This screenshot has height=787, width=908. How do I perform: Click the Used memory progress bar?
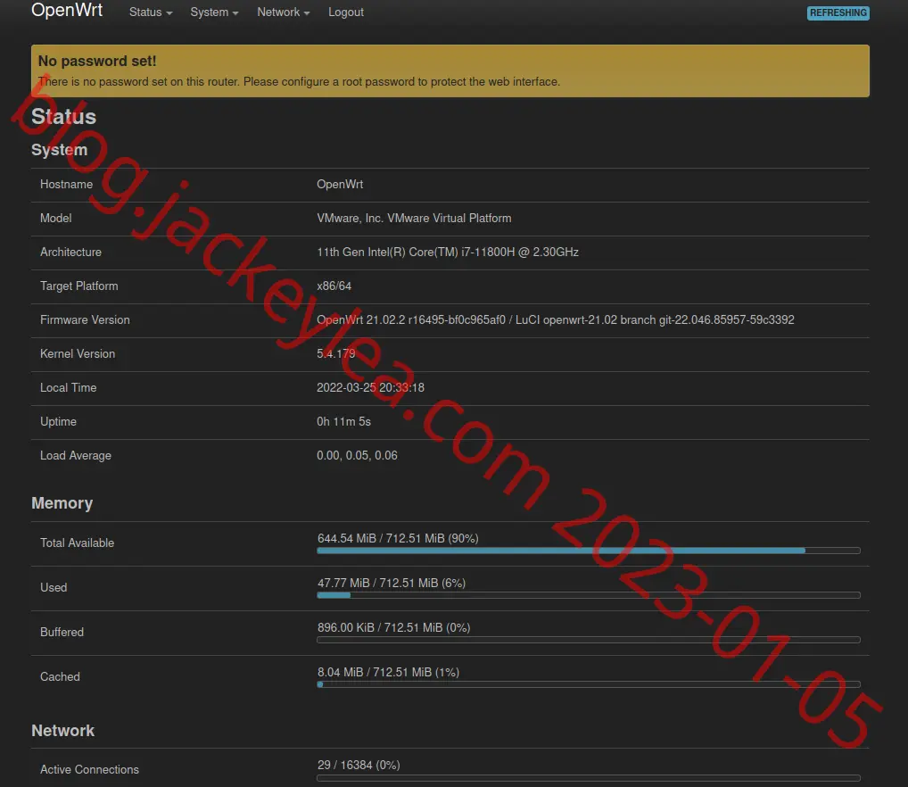tap(589, 595)
